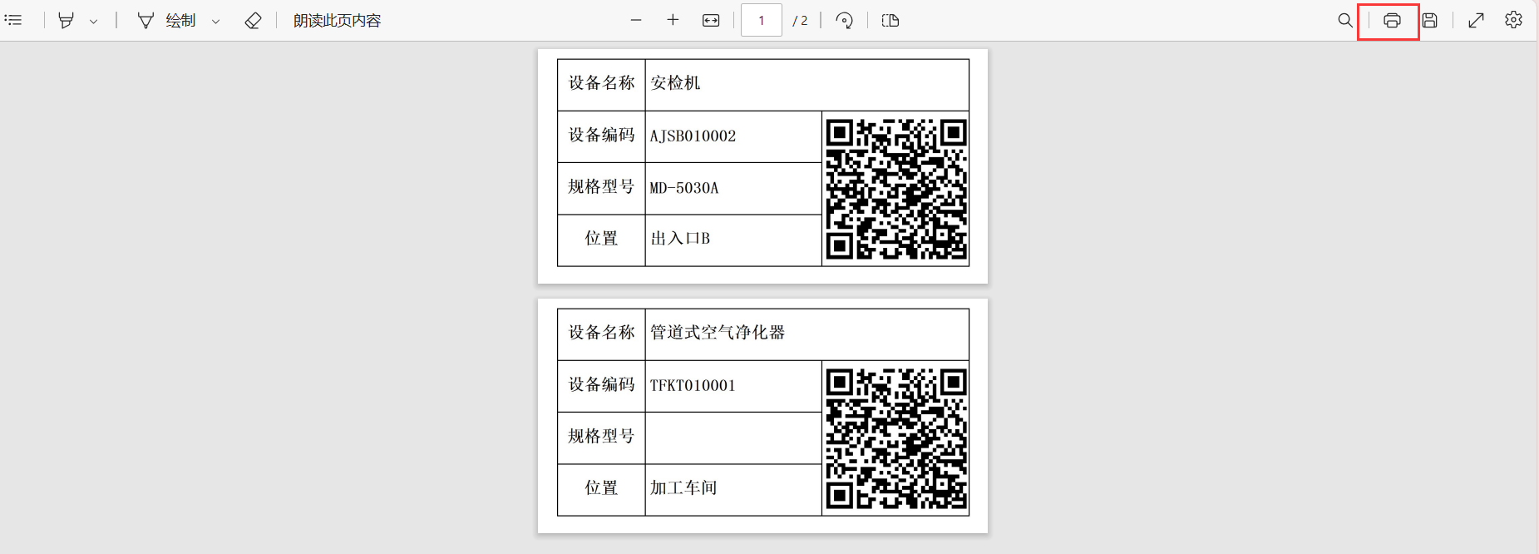Screen dimensions: 1539x554
Task: Expand the highlighter options dropdown
Action: coord(93,22)
